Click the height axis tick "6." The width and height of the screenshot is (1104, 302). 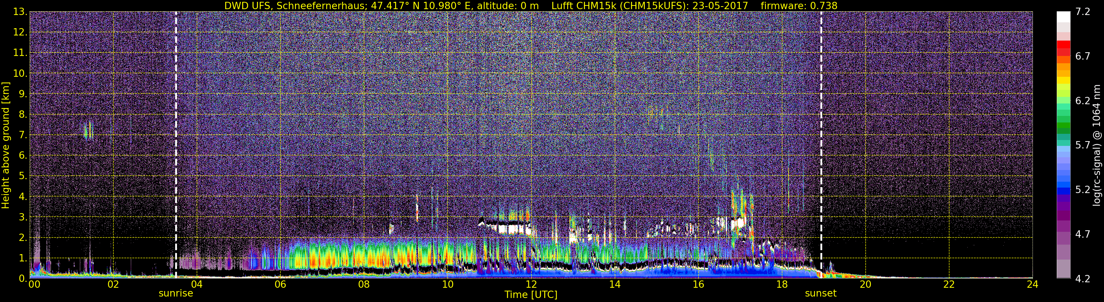pos(22,156)
